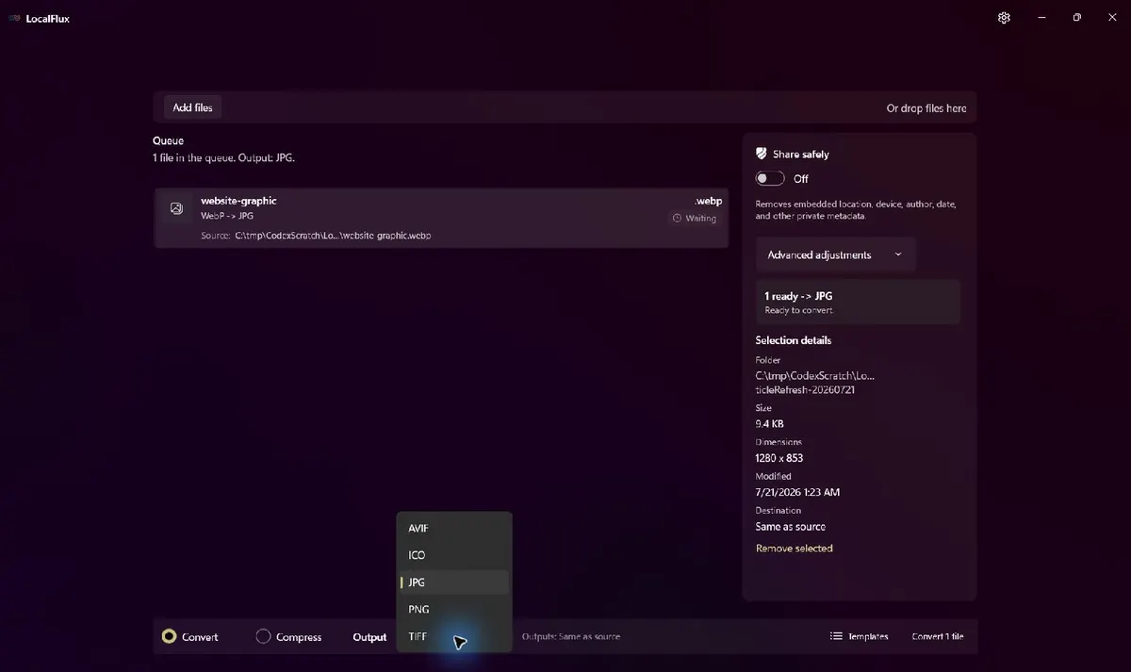Click the Outputs: Same as source text
This screenshot has width=1131, height=672.
click(571, 636)
